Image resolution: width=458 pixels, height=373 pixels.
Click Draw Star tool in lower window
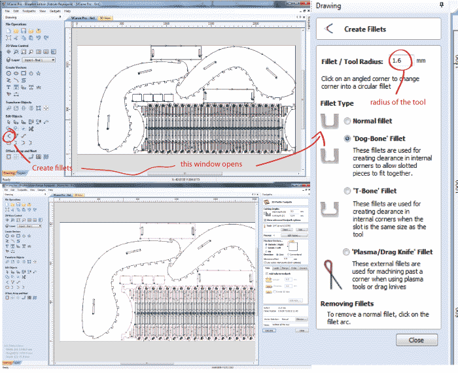[x=29, y=236]
